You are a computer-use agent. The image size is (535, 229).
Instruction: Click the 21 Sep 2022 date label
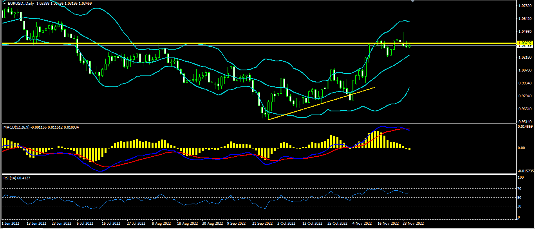coord(262,224)
